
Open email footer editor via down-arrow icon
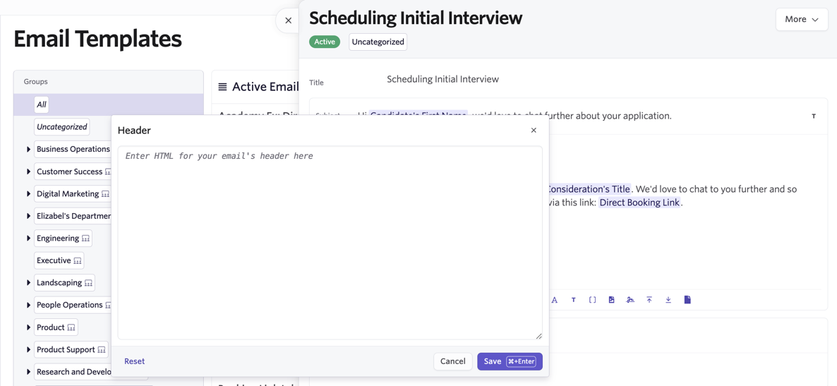click(x=668, y=300)
